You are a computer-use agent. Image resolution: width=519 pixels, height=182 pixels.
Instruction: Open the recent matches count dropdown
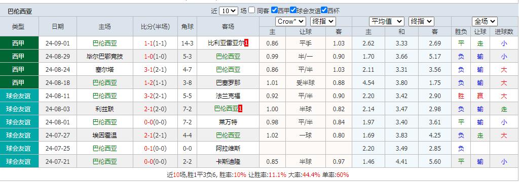tap(229, 11)
